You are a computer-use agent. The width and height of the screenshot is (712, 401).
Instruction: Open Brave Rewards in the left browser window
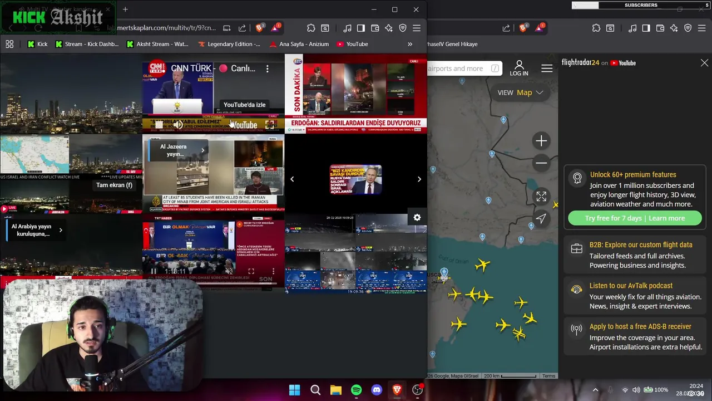coord(275,28)
